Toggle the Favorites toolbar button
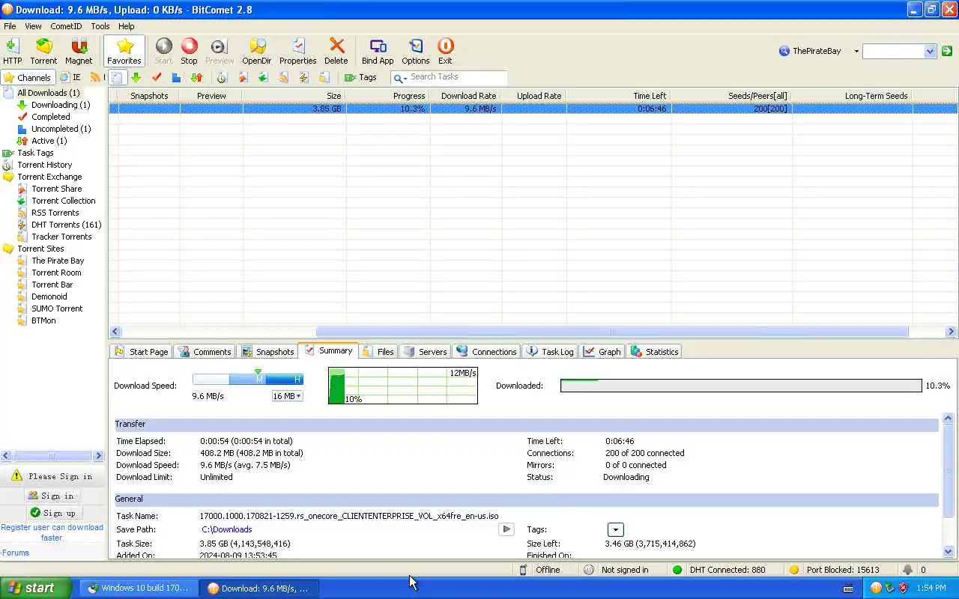Screen dimensions: 959x599 [124, 52]
